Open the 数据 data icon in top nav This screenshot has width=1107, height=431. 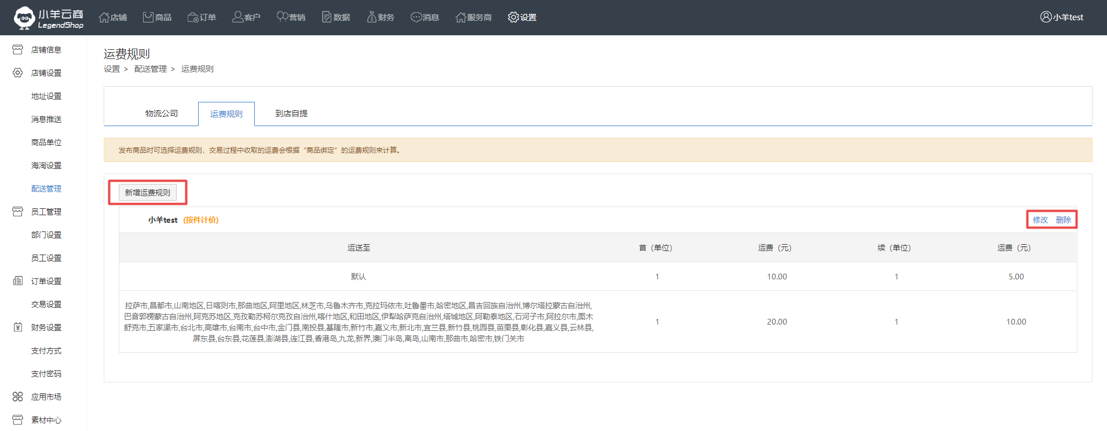pos(327,17)
